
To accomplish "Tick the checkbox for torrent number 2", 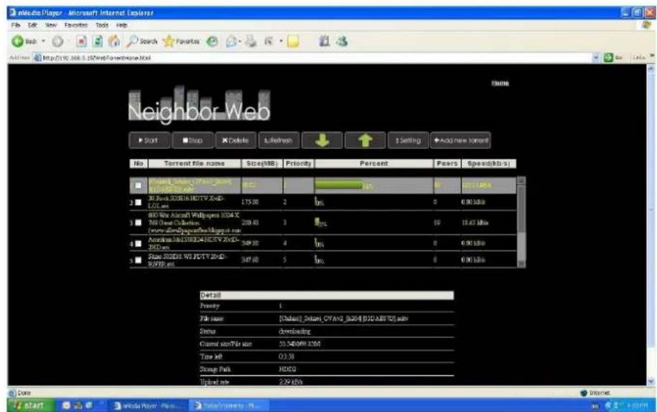I will (x=138, y=202).
